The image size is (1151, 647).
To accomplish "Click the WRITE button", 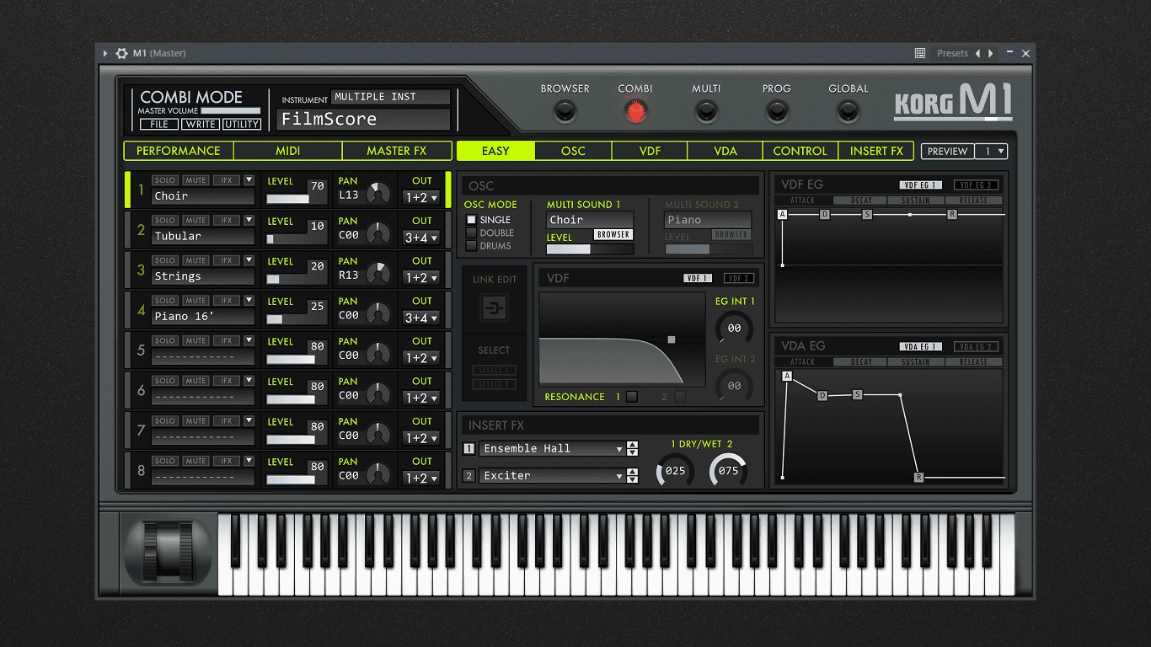I will [x=201, y=124].
